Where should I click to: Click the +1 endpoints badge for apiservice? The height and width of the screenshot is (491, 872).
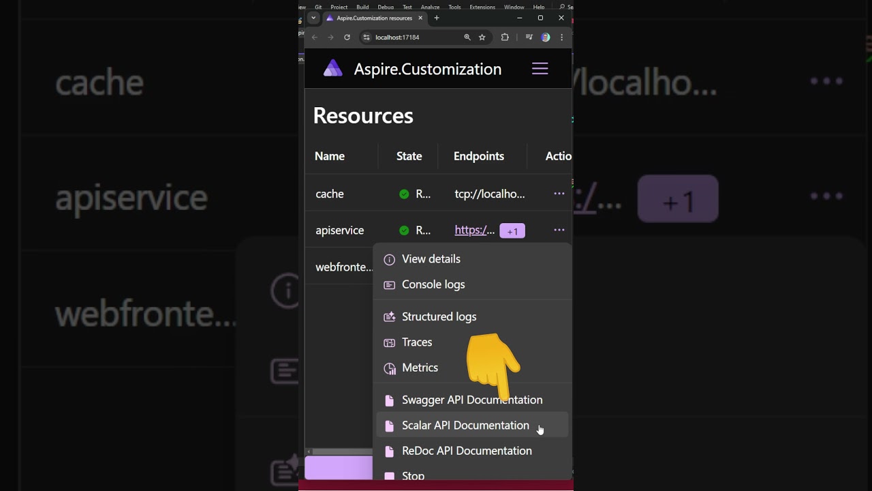tap(512, 231)
